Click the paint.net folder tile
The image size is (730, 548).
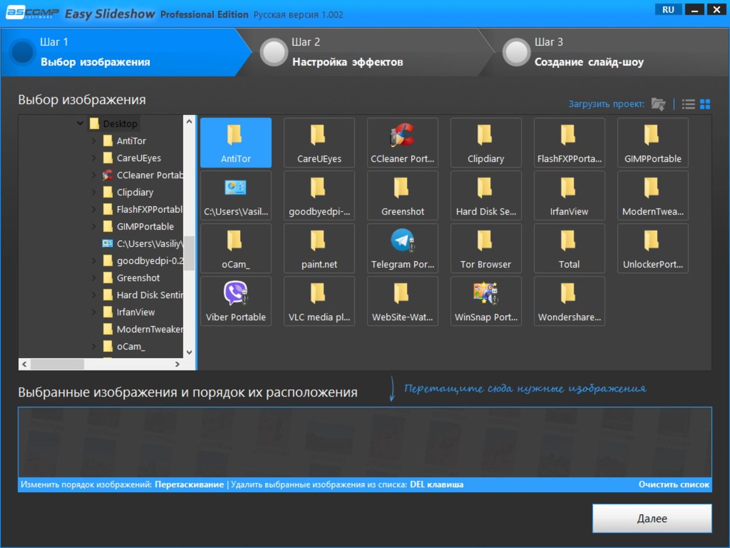[x=319, y=248]
